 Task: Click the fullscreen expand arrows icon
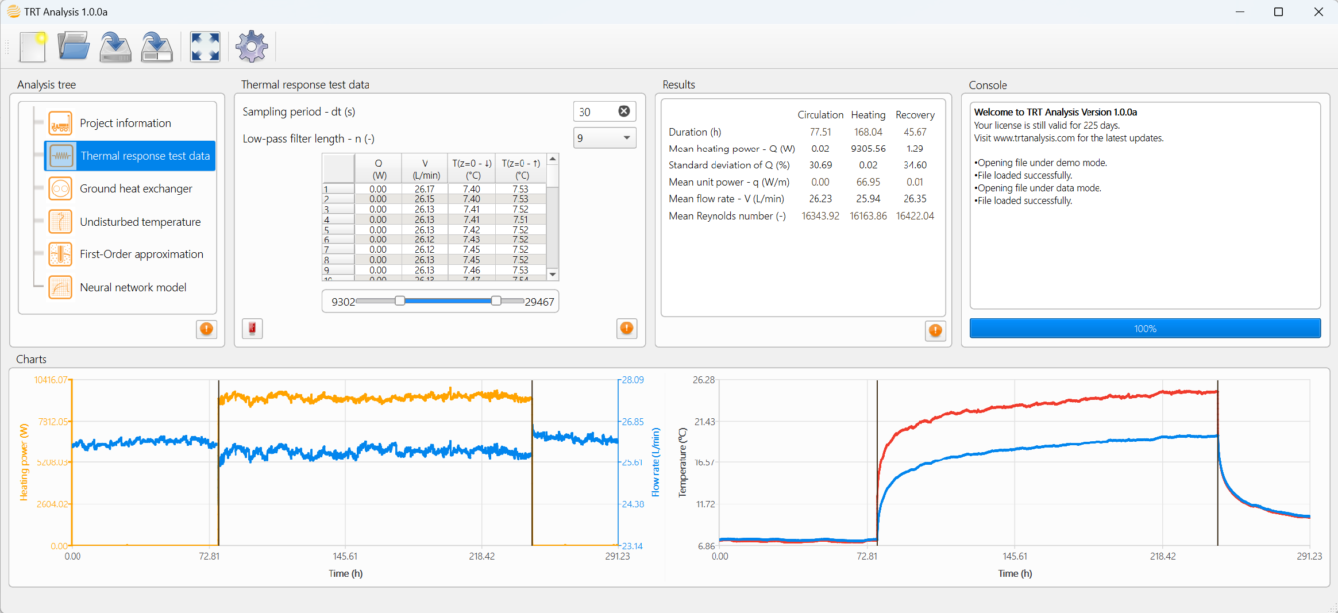[205, 47]
